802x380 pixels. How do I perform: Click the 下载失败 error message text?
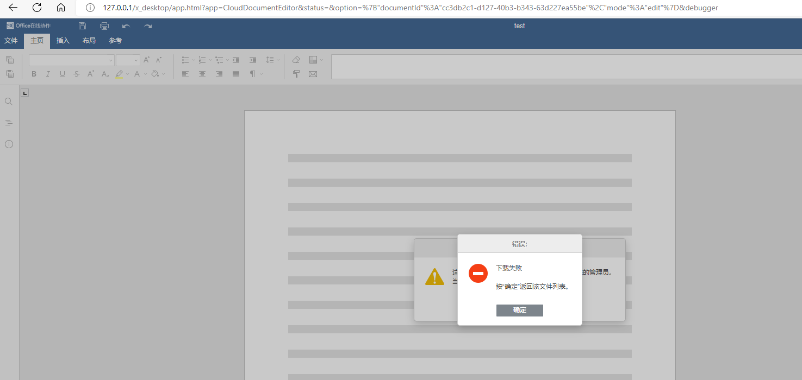coord(509,268)
